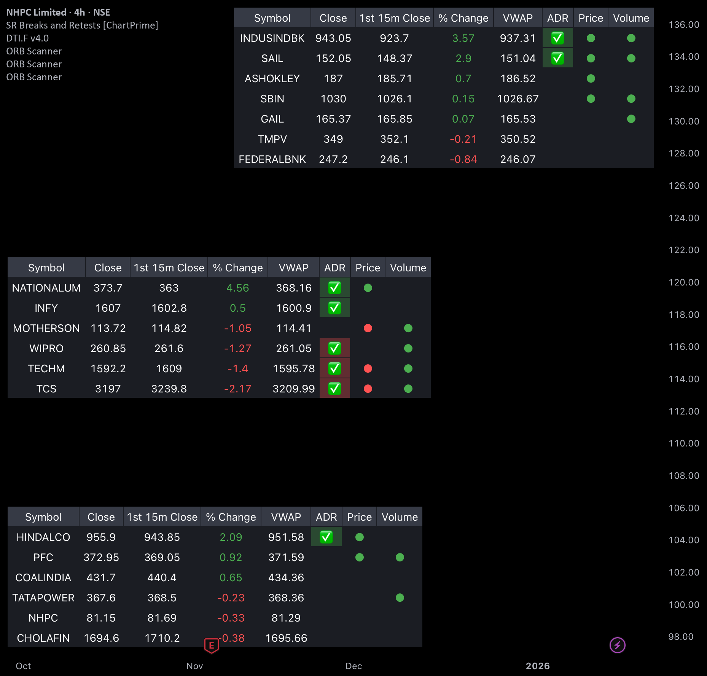Viewport: 707px width, 676px height.
Task: Click the MOTHERSON symbol cell
Action: coord(46,328)
